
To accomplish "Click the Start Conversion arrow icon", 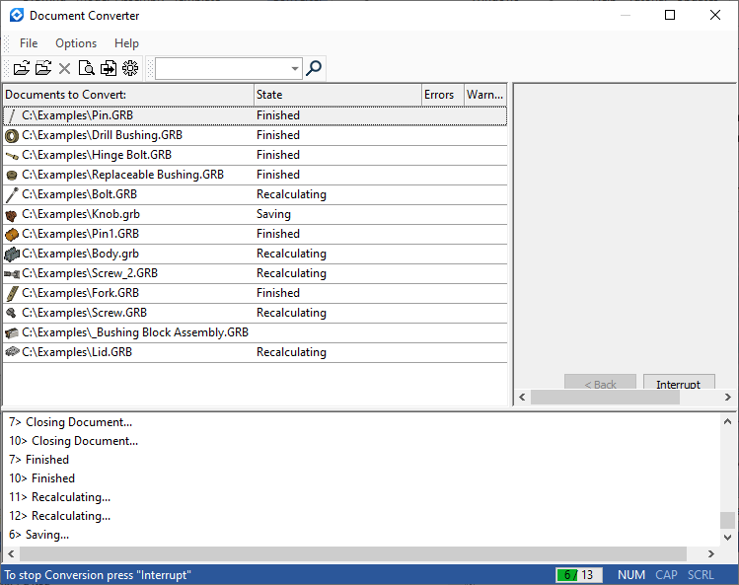I will [x=109, y=68].
